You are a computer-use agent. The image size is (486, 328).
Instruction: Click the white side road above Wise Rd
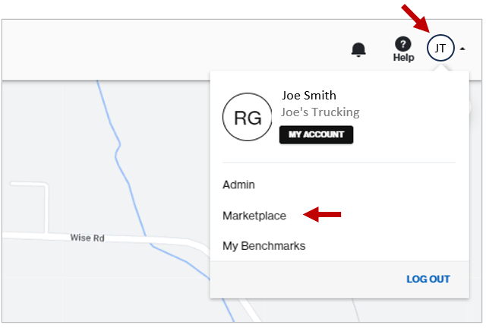[46, 208]
